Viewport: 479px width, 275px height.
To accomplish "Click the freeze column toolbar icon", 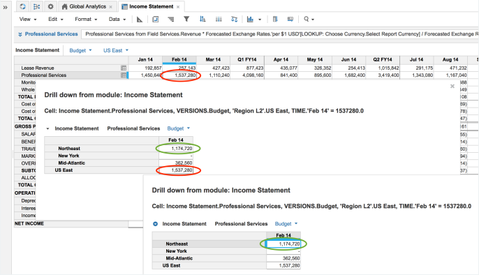I will 275,20.
